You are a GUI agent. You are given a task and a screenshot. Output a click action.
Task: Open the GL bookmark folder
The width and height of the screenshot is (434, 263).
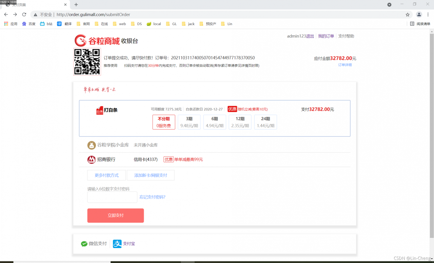(x=171, y=24)
